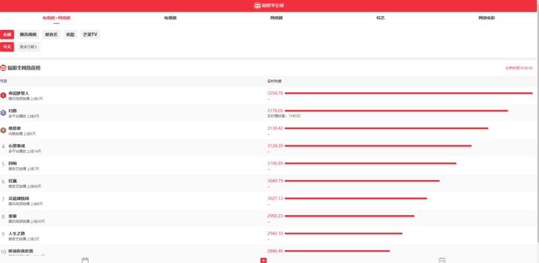Filter by 芒果TV platform
This screenshot has height=263, width=539.
click(x=90, y=35)
